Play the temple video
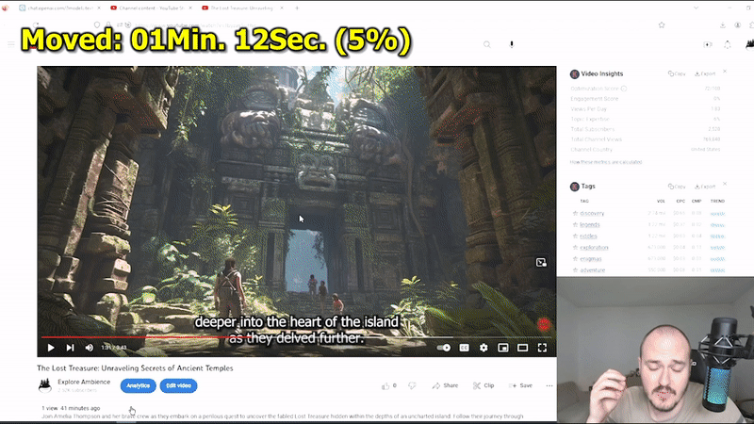The width and height of the screenshot is (754, 424). pos(51,348)
